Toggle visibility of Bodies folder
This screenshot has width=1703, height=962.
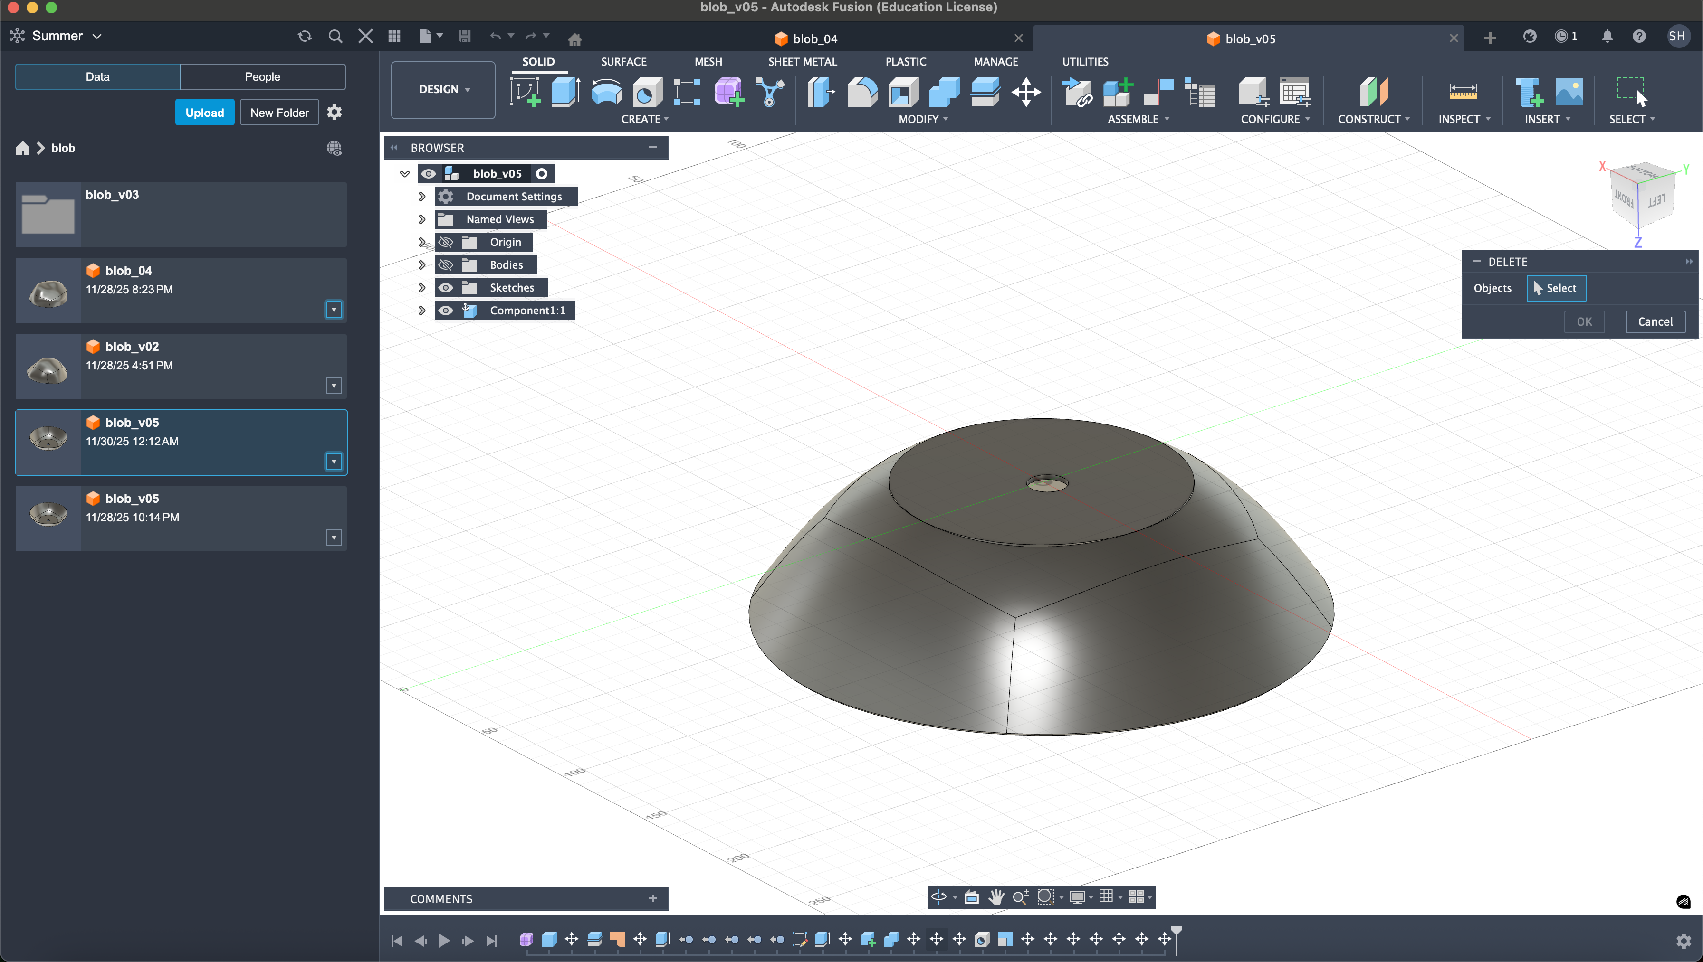pos(446,265)
